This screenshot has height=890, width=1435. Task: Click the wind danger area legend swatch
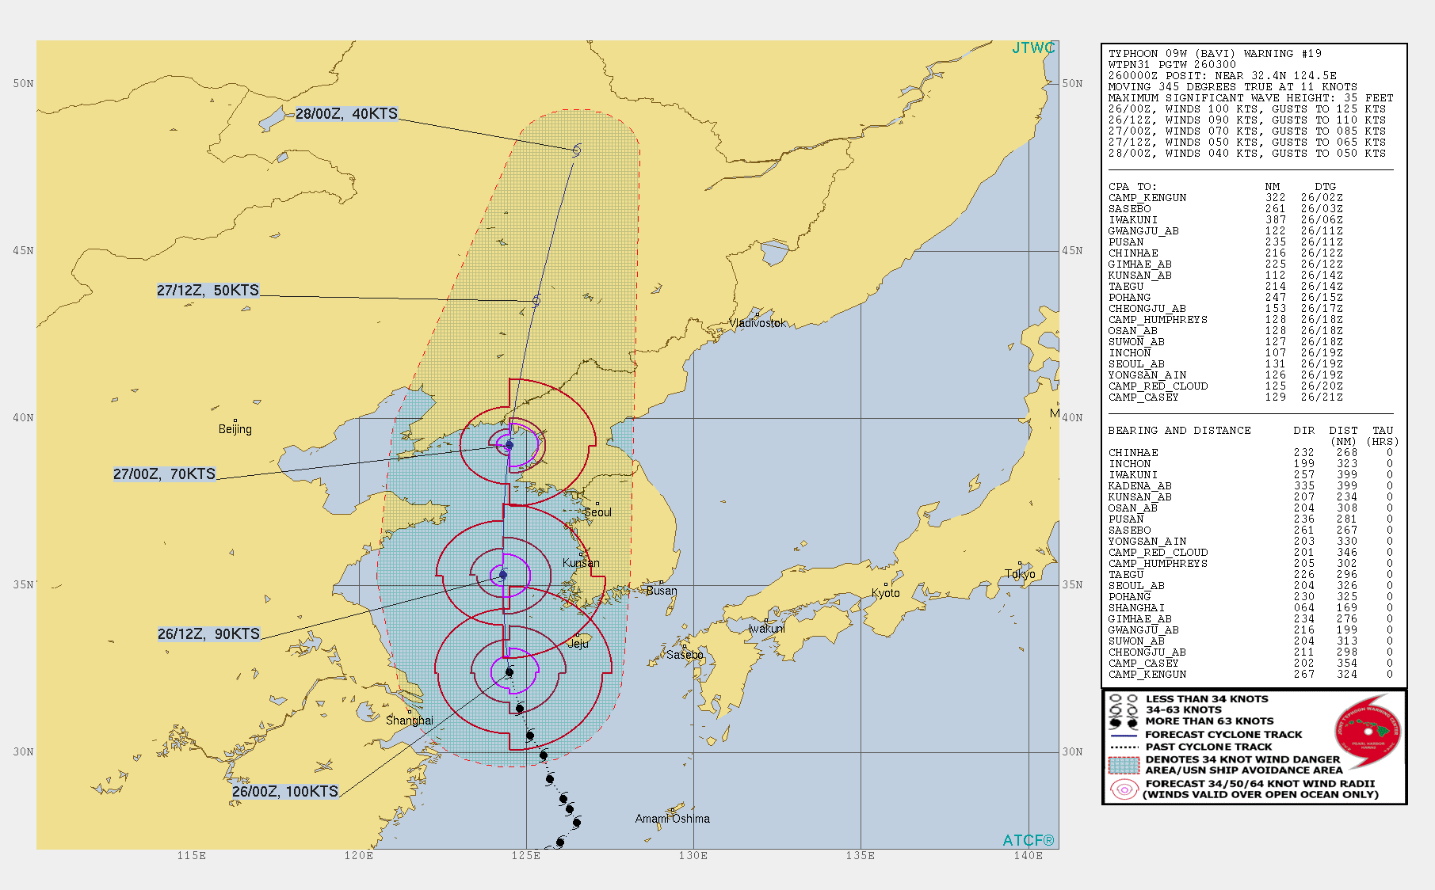(1124, 765)
